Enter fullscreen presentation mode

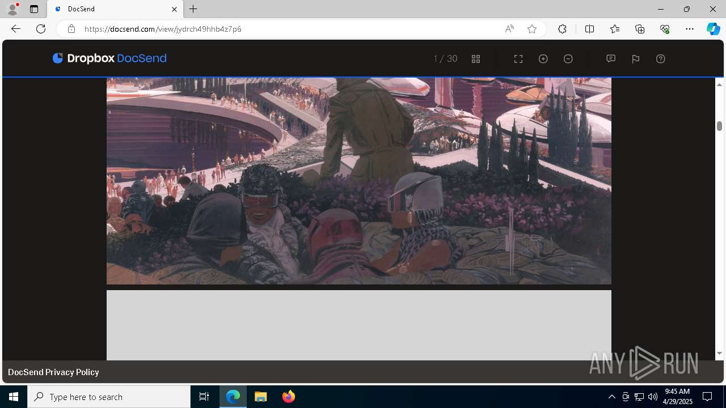[518, 59]
